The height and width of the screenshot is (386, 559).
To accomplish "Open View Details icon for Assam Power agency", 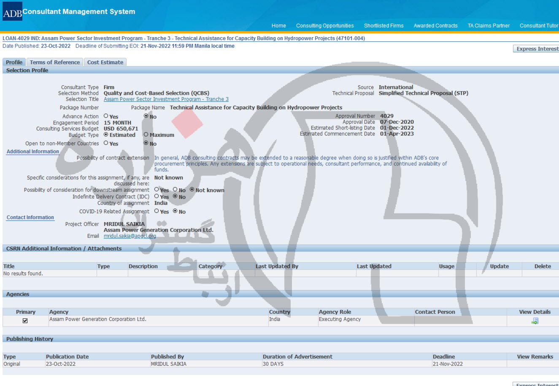I will tap(535, 321).
